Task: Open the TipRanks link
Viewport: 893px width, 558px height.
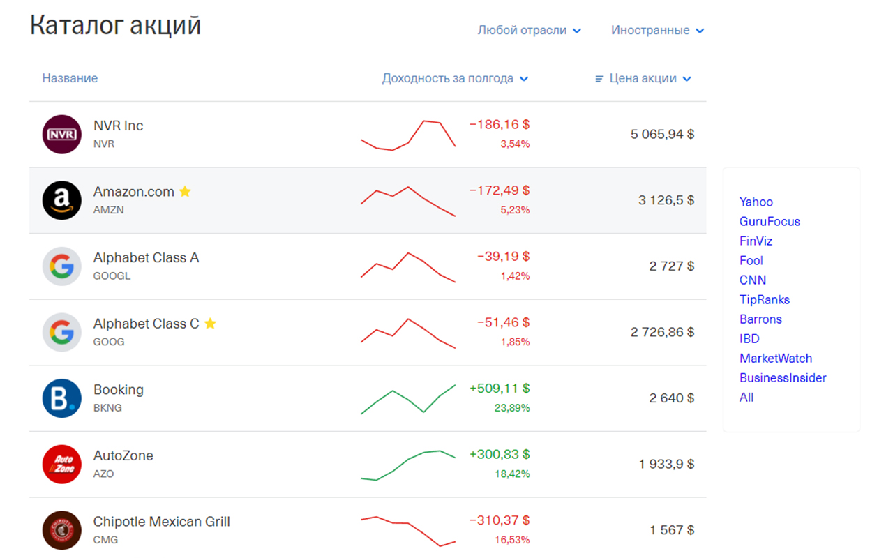Action: coord(765,299)
